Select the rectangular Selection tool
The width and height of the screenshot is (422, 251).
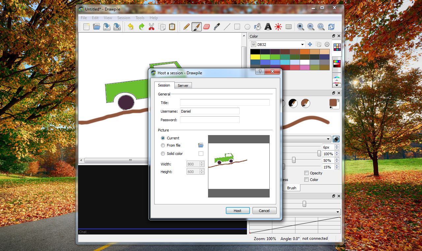288,27
